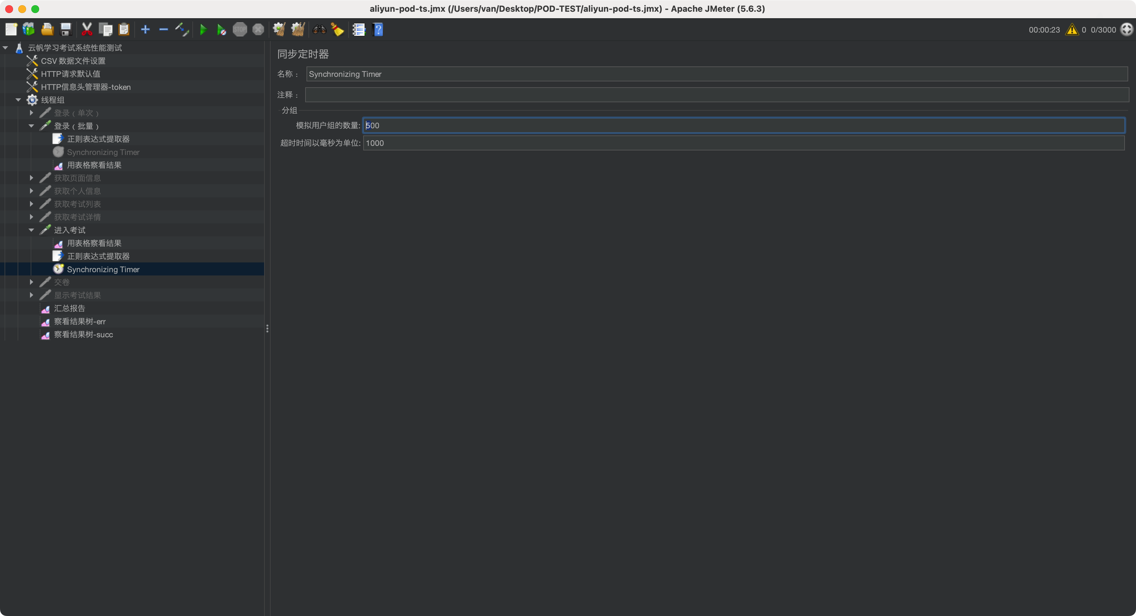
Task: Open JMeter help icon
Action: coord(378,30)
